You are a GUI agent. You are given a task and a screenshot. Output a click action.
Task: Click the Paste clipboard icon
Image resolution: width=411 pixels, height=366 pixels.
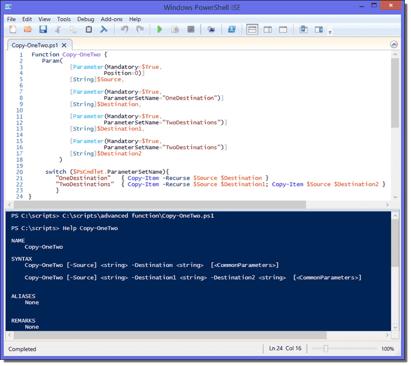point(89,30)
